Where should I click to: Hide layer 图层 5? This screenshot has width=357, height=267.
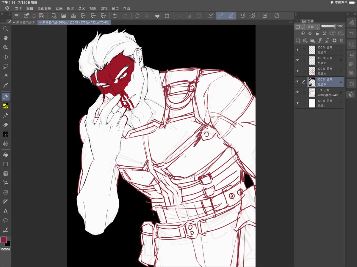click(297, 82)
